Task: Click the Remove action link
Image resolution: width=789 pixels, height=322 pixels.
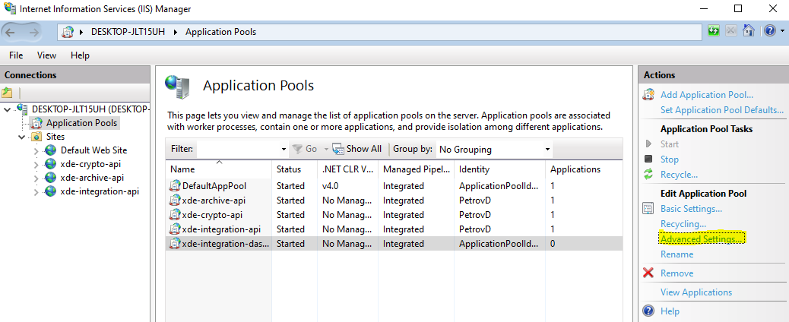Action: pyautogui.click(x=677, y=273)
